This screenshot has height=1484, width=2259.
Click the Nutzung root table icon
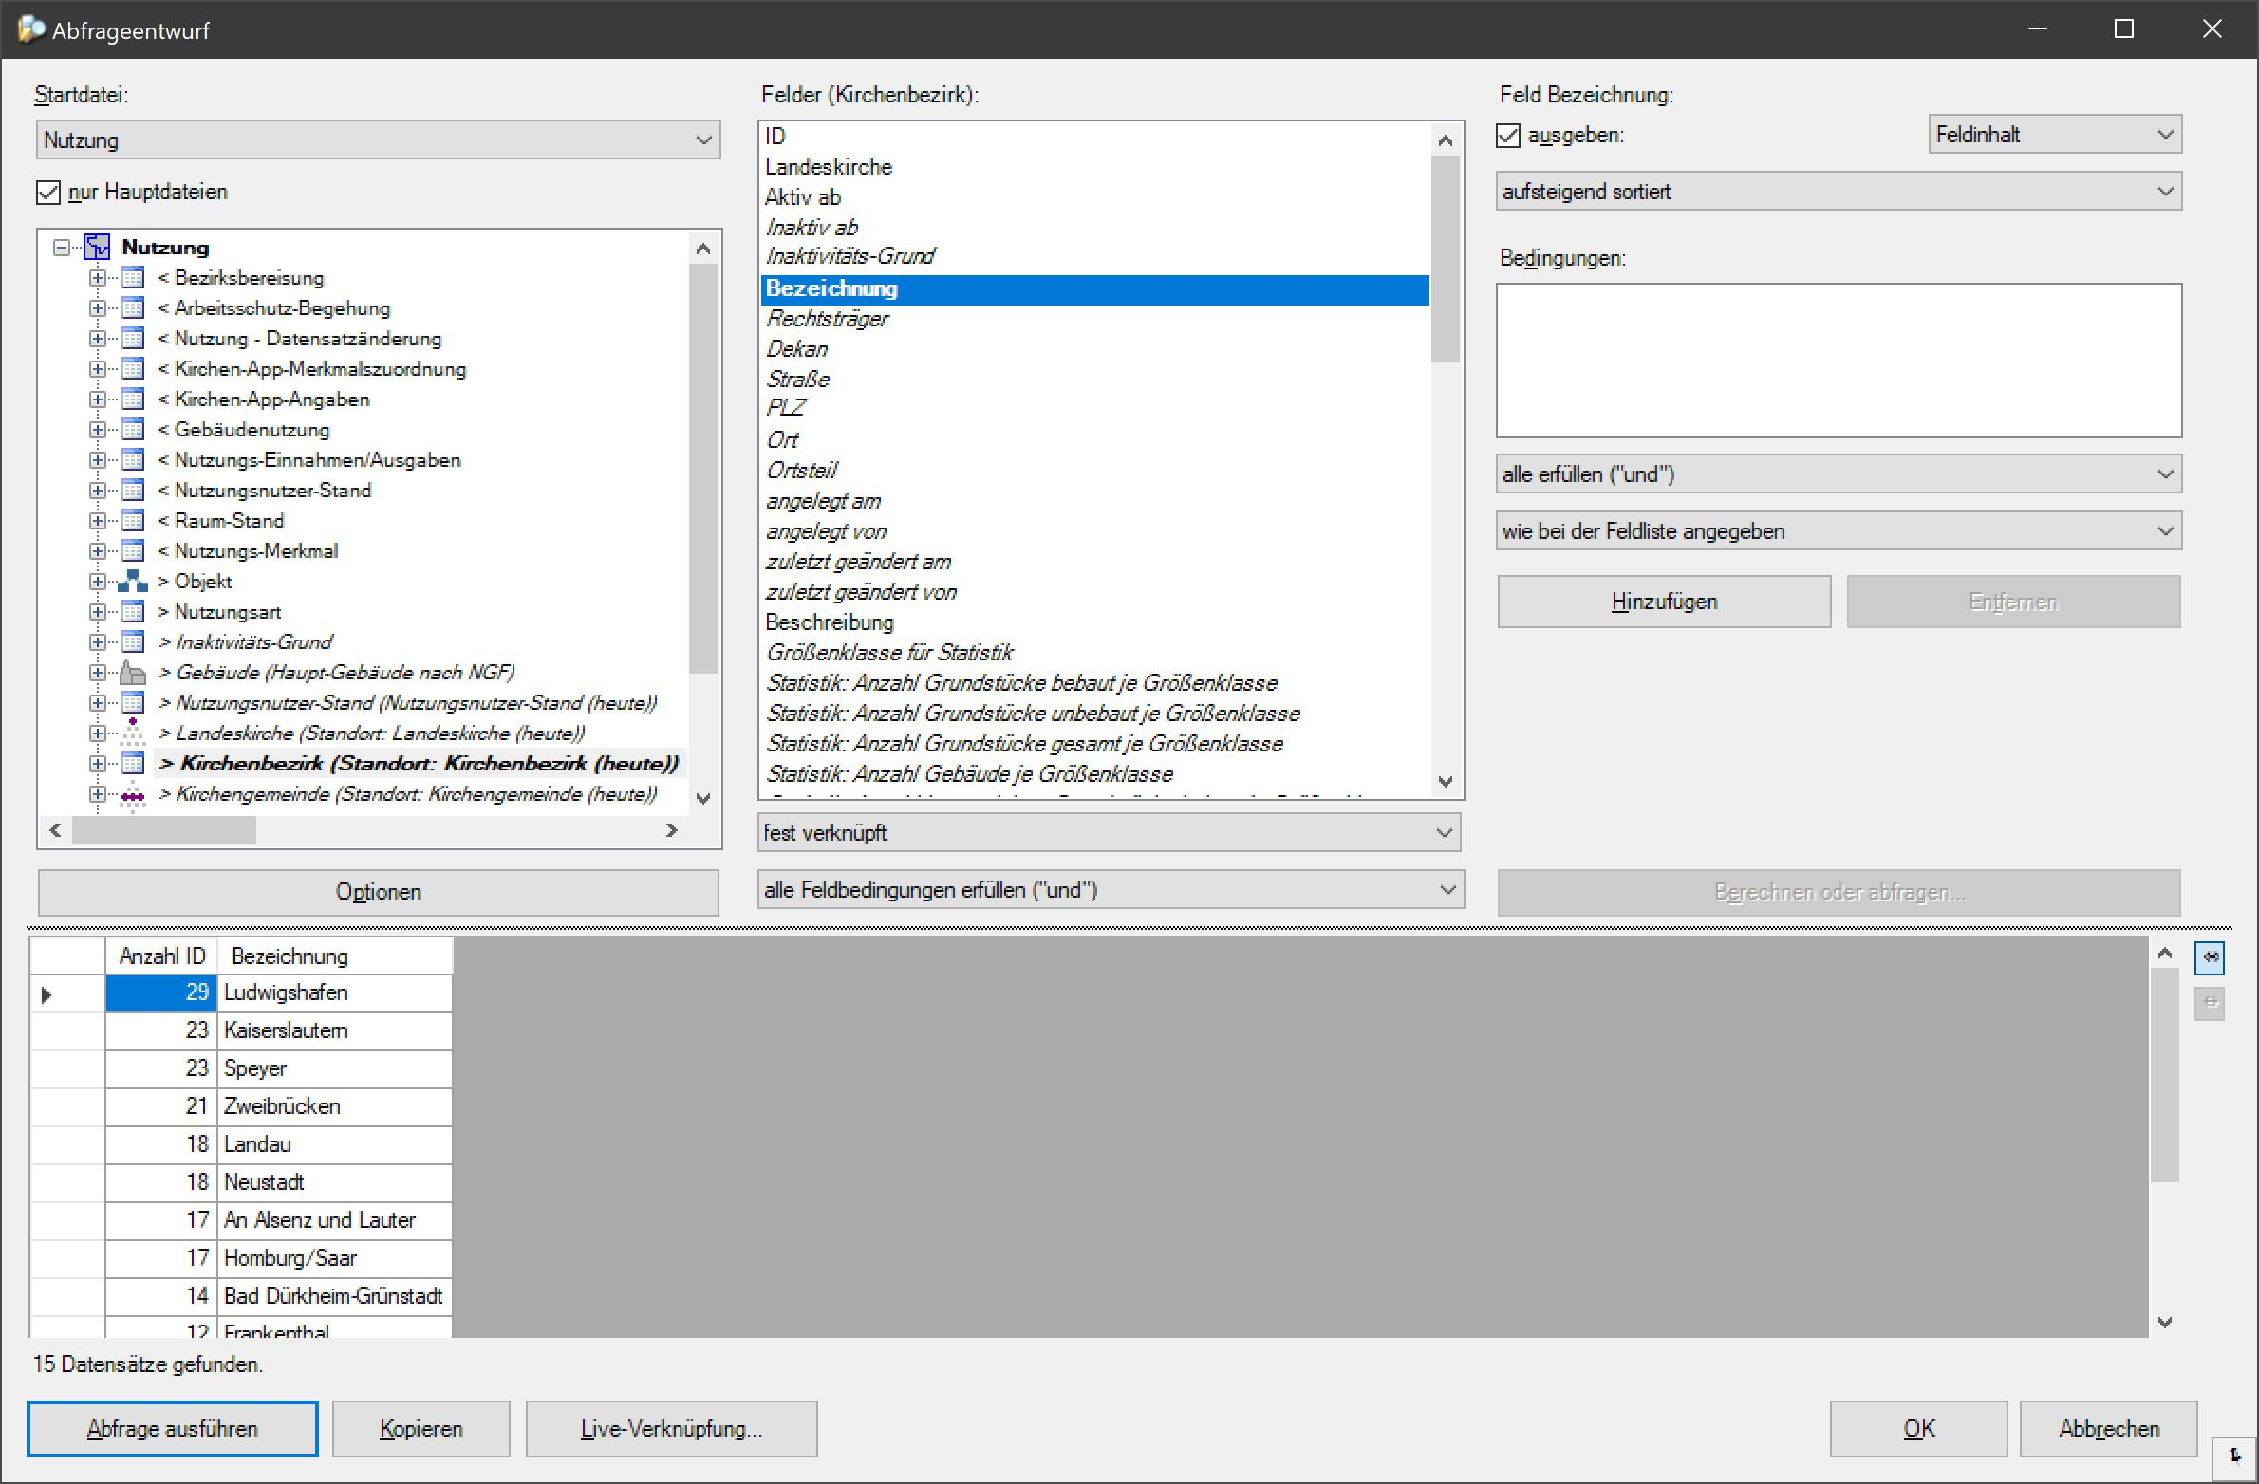coord(98,248)
